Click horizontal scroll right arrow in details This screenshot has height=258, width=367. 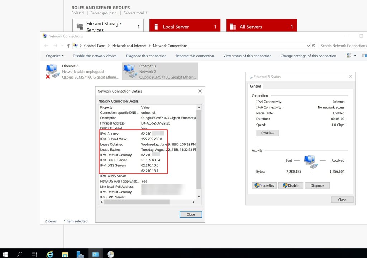(193, 202)
